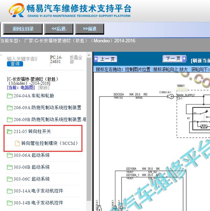Viewport: 210px width, 211px height.
Task: Expand 303-06A 起动系统 entry
Action: click(x=31, y=155)
